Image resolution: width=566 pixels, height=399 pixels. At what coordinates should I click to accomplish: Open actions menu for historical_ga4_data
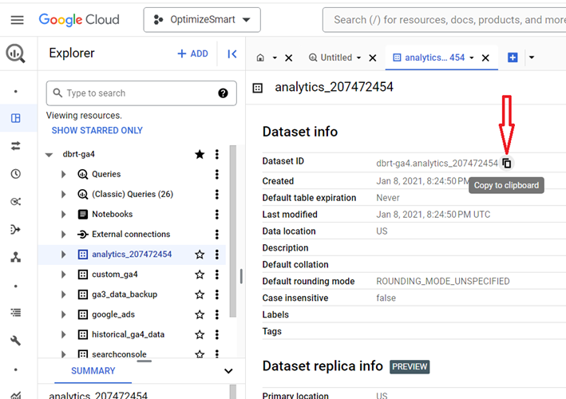click(x=217, y=334)
